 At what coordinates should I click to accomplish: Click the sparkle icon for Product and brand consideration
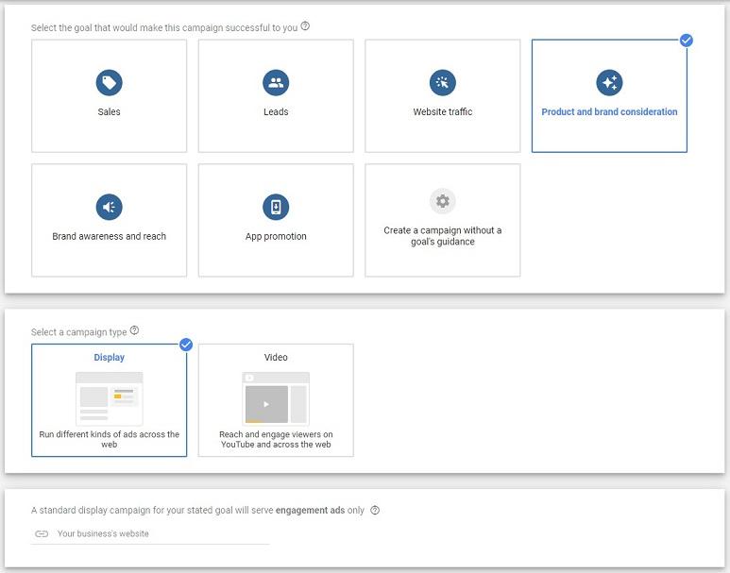[x=609, y=82]
